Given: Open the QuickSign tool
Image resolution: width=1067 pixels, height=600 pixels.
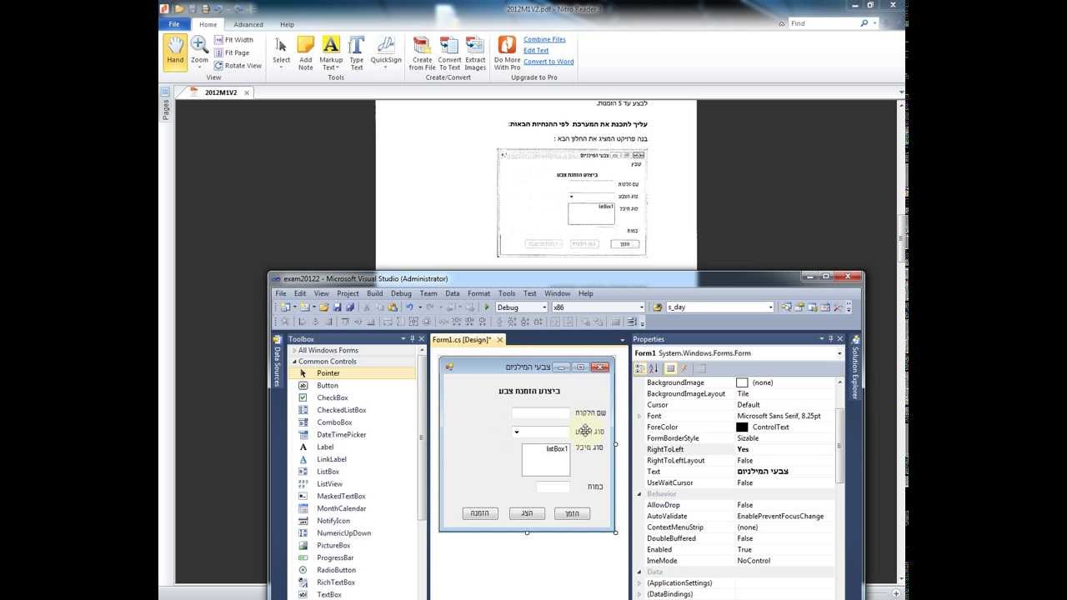Looking at the screenshot, I should pyautogui.click(x=386, y=53).
